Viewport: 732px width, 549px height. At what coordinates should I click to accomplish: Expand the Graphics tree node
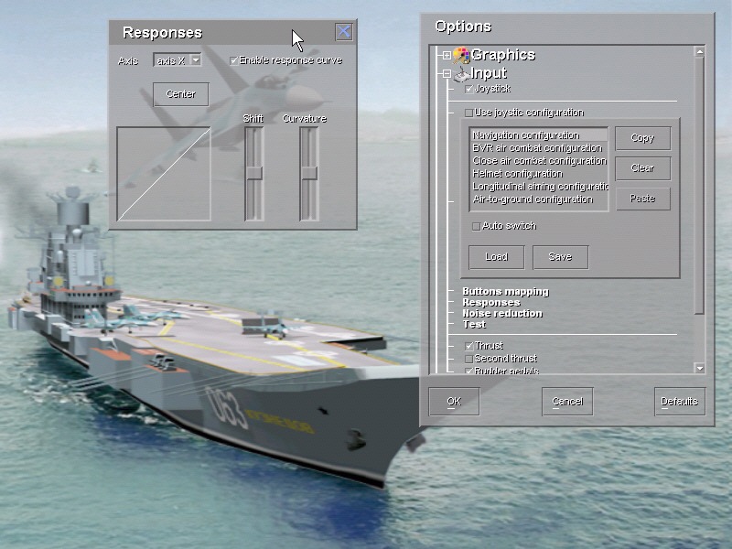click(x=447, y=56)
